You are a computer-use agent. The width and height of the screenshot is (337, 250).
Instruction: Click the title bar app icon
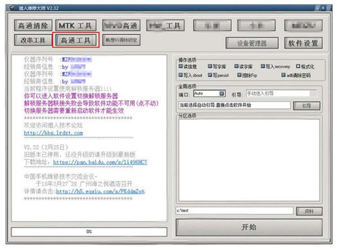tap(11, 8)
